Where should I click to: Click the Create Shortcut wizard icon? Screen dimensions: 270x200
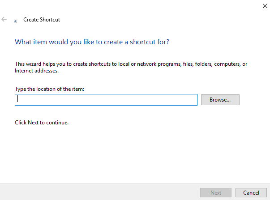[x=16, y=21]
